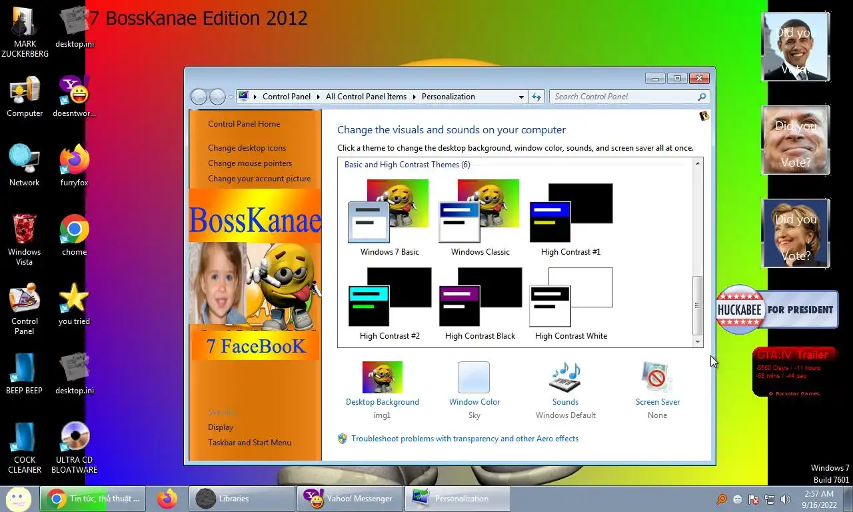This screenshot has height=512, width=853.
Task: Go back with the navigation Back arrow
Action: pos(199,97)
